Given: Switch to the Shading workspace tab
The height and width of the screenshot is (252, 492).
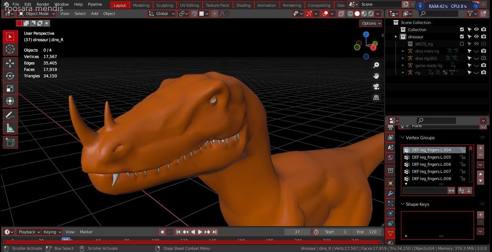Looking at the screenshot, I should (x=243, y=5).
